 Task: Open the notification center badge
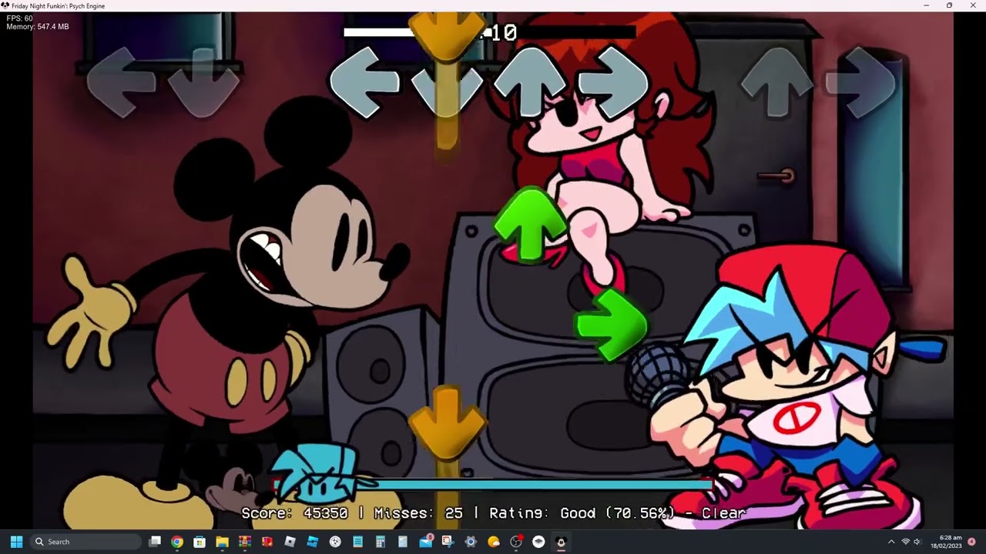971,542
